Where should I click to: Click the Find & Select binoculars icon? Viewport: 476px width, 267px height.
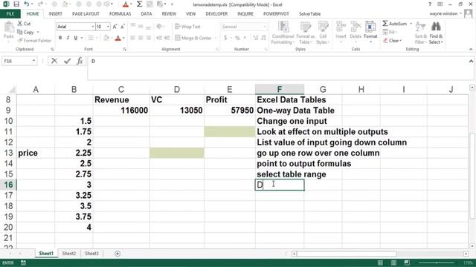point(436,27)
